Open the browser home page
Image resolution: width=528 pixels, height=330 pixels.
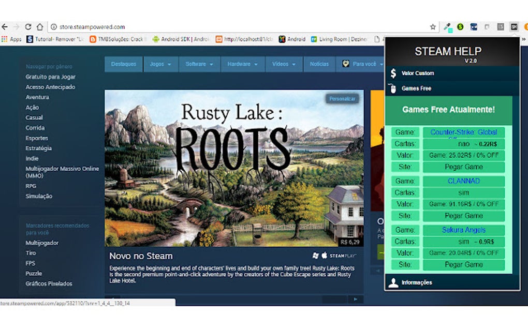coord(40,26)
